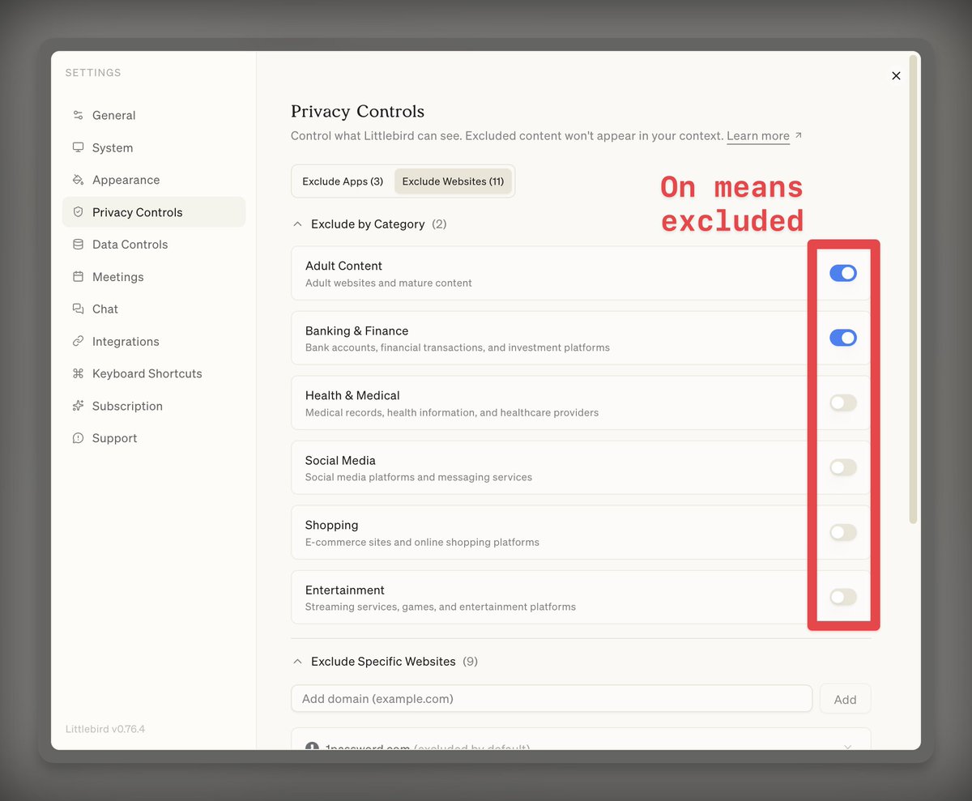Collapse the Exclude Specific Websites chevron
Viewport: 972px width, 801px height.
pos(297,661)
